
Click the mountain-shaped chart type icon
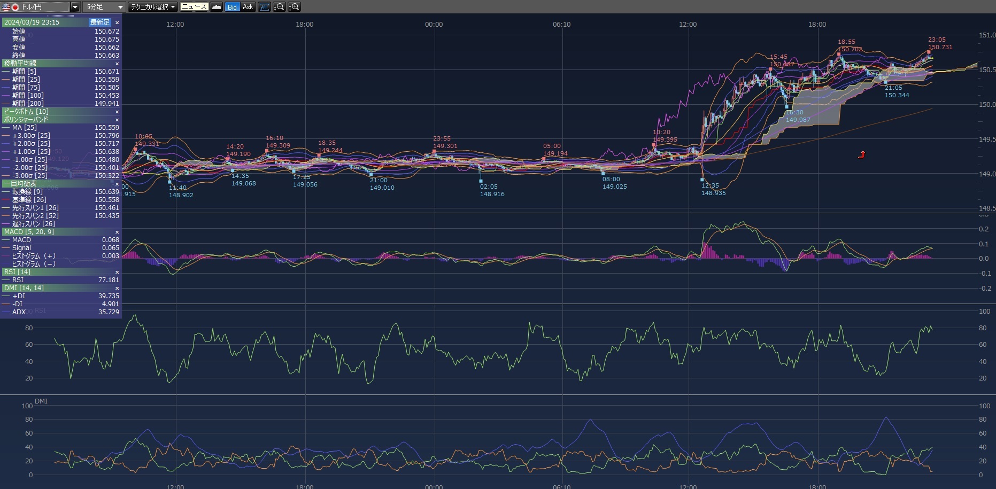click(216, 7)
